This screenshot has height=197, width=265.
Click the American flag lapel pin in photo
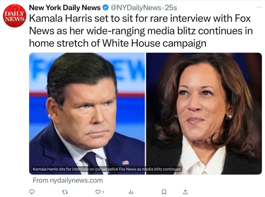pos(125,162)
